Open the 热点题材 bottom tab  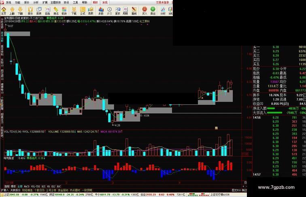coord(75,190)
